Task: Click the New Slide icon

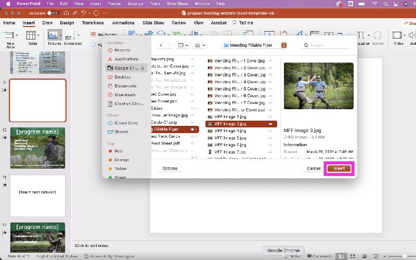Action: point(8,35)
